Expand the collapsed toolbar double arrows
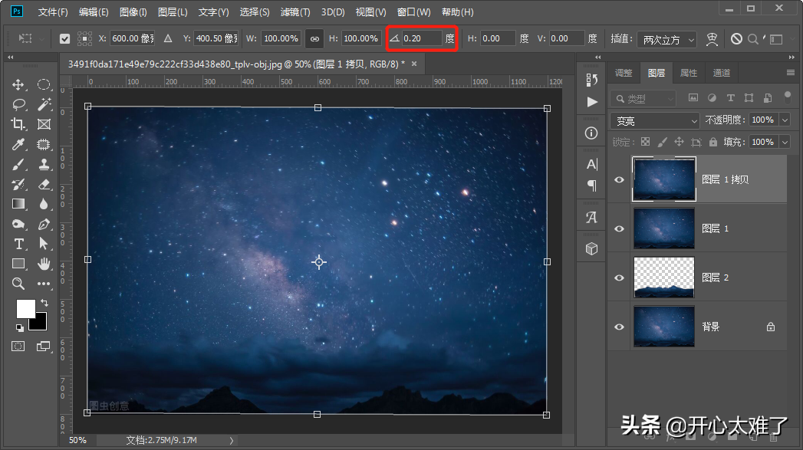Viewport: 803px width, 450px height. pyautogui.click(x=10, y=57)
